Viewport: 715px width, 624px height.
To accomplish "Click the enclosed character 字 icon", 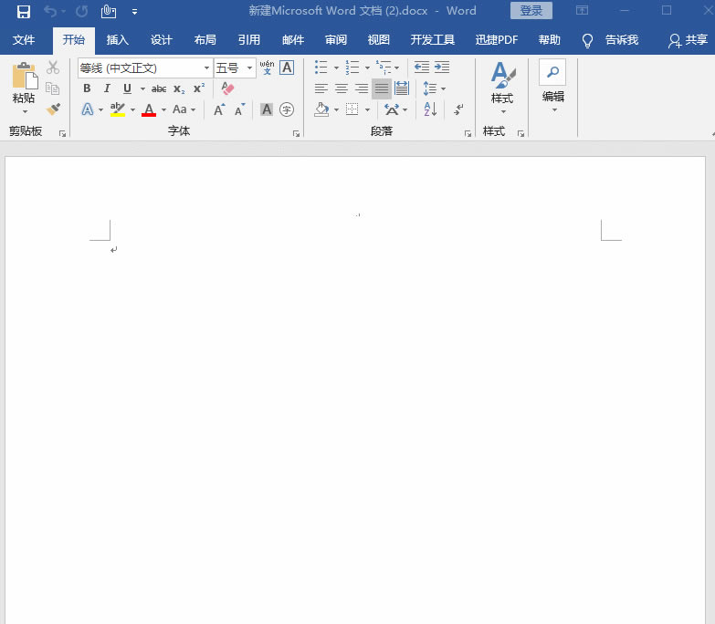I will coord(287,109).
